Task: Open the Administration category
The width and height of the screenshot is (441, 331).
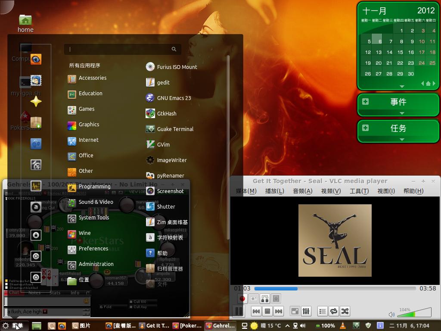Action: [90, 264]
